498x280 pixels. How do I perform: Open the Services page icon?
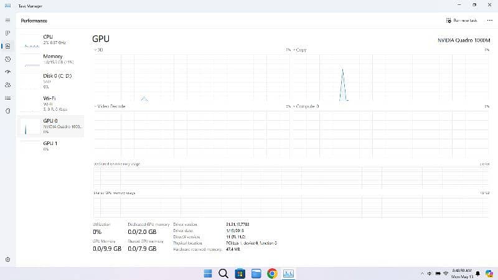(7, 111)
